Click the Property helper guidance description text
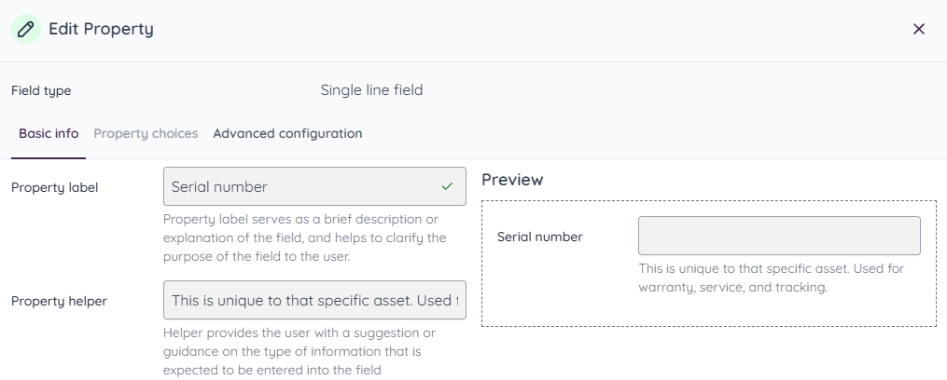The width and height of the screenshot is (947, 380). 299,351
